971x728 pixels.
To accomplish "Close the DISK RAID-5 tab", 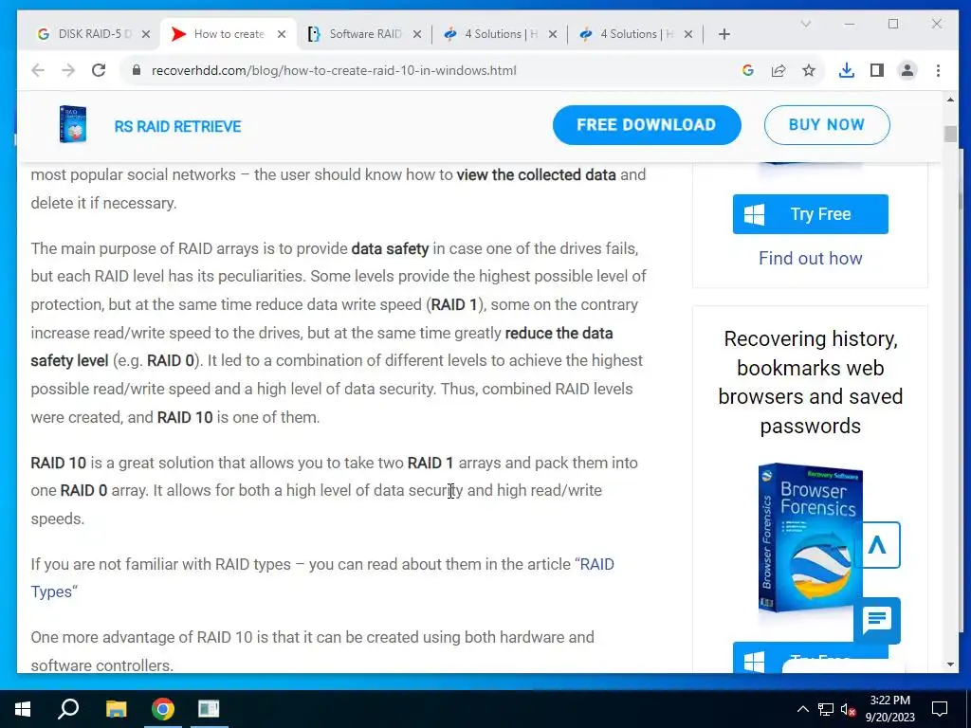I will click(145, 35).
